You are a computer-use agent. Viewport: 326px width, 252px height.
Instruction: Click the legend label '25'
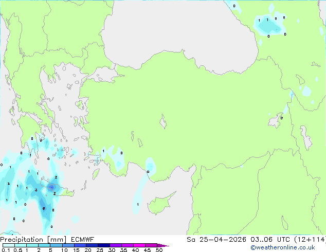pyautogui.click(x=100, y=250)
